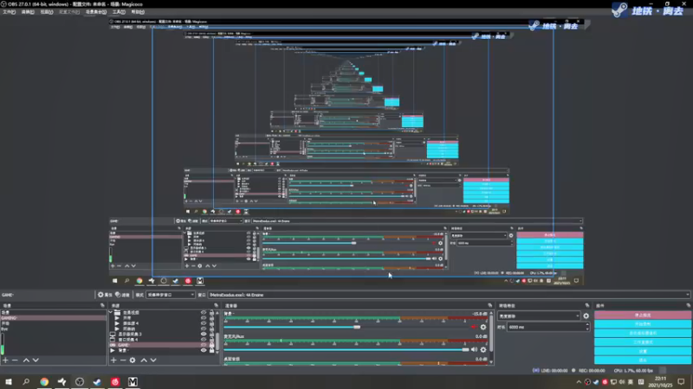This screenshot has height=389, width=693.
Task: Pop out the scene transitions dock panel
Action: (587, 305)
